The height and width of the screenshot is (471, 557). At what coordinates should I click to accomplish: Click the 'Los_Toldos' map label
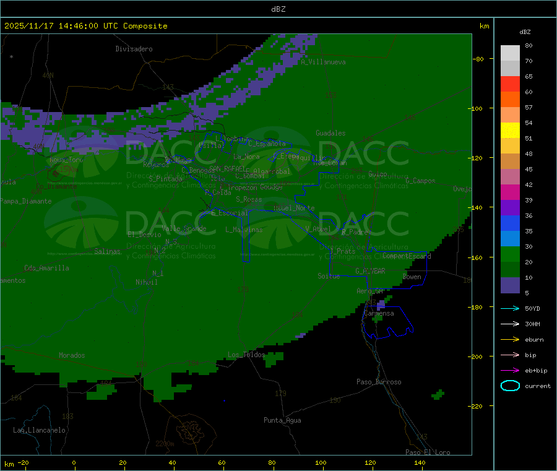tap(246, 355)
